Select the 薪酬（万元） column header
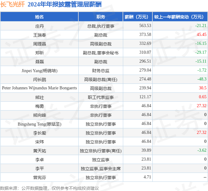Viewport: 208px width, 191px height. 138,17
